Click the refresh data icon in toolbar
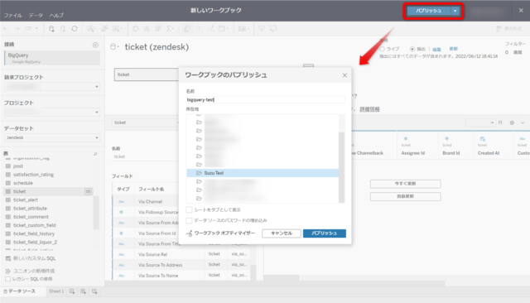This screenshot has height=303, width=530. tap(75, 29)
